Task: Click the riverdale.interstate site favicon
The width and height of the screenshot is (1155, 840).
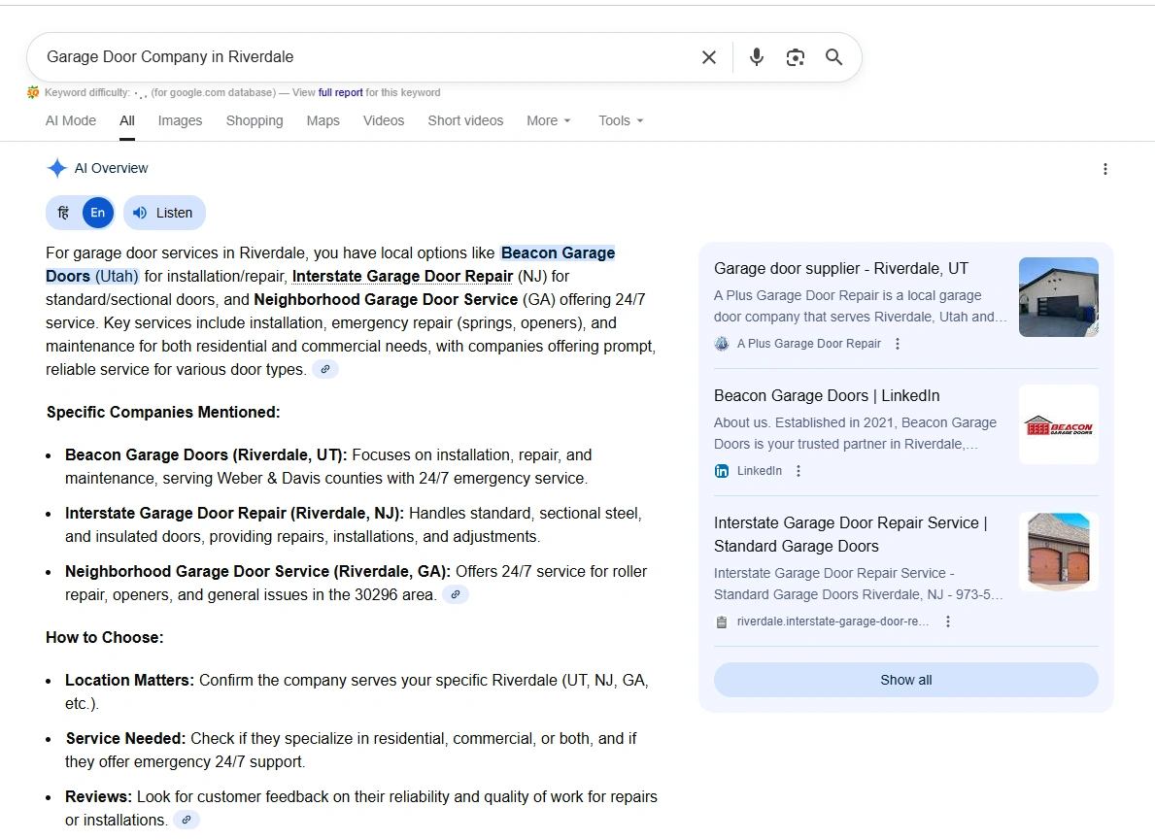Action: pyautogui.click(x=722, y=622)
